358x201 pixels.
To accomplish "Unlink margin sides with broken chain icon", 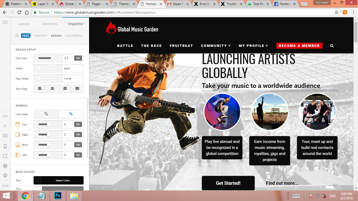I will tap(46, 114).
